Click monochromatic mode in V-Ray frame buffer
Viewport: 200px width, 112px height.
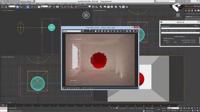(99, 31)
